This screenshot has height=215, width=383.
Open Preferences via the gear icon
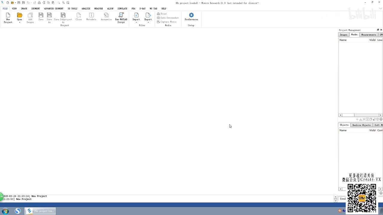coord(191,15)
